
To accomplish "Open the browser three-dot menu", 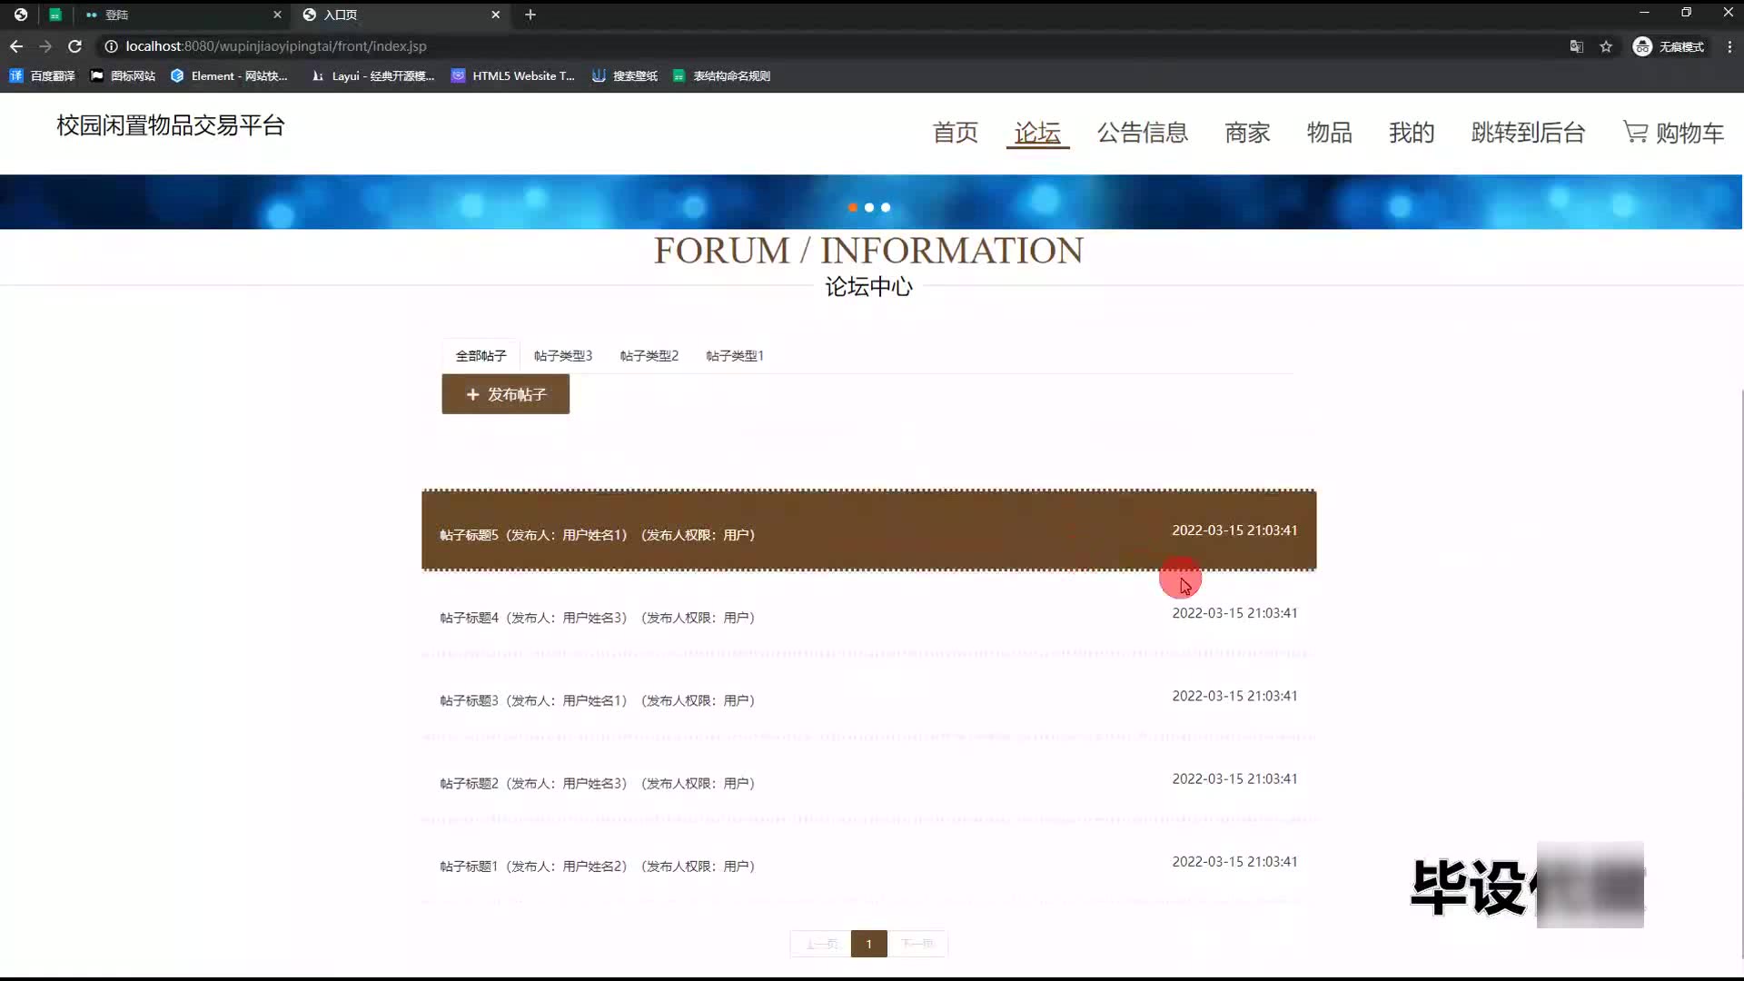I will pos(1729,46).
